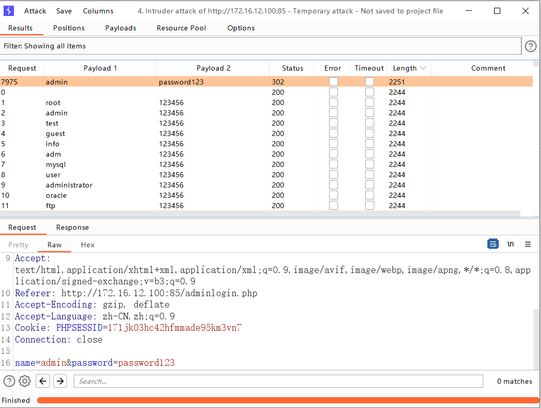Click the results table horizontal scrollbar
Screen dimensions: 541x408
[260, 214]
